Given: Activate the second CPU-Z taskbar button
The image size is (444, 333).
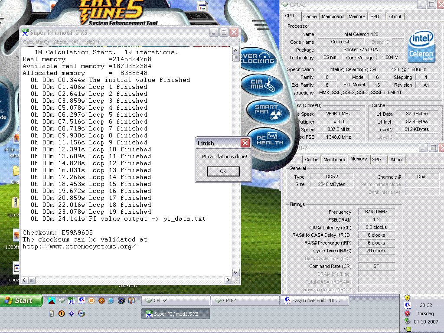Looking at the screenshot, I should [245, 300].
